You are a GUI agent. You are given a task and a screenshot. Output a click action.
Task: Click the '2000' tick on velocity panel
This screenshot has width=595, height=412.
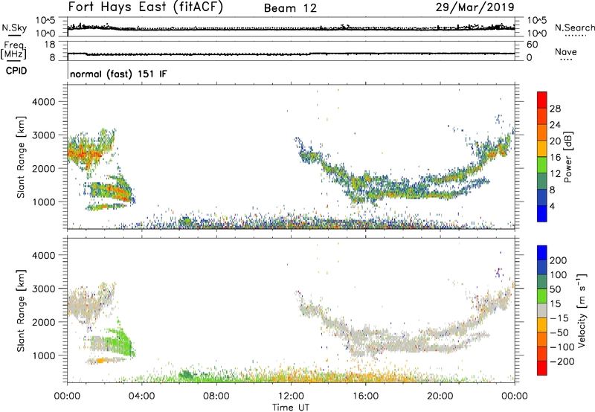coord(44,322)
